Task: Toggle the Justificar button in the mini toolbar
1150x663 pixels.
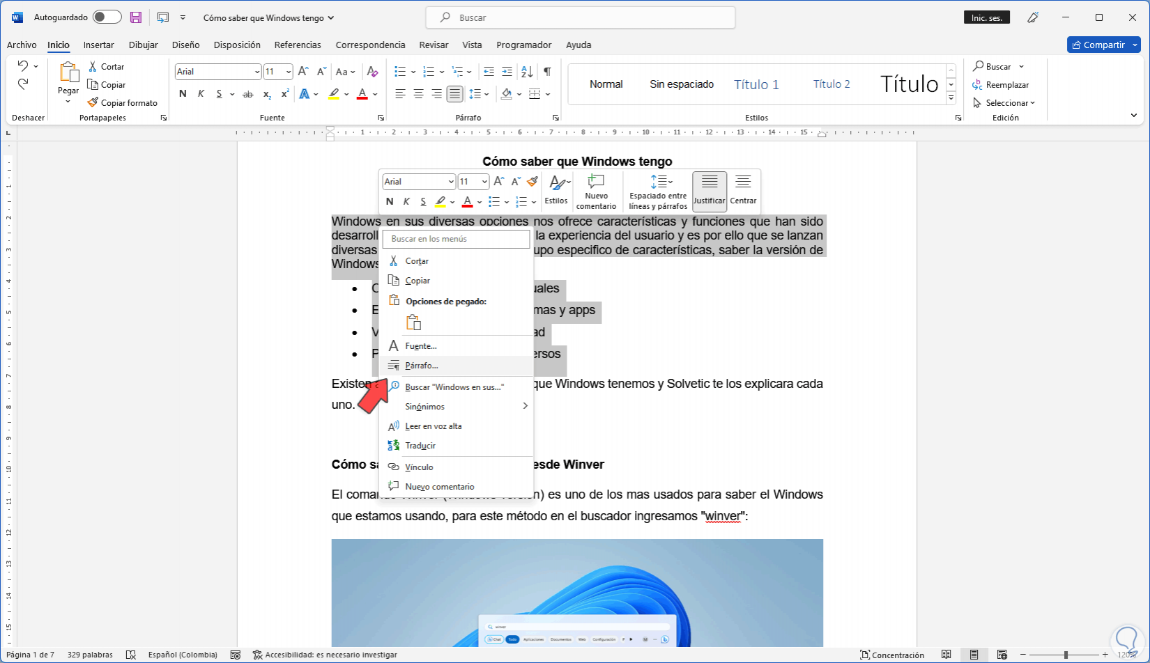Action: [710, 192]
